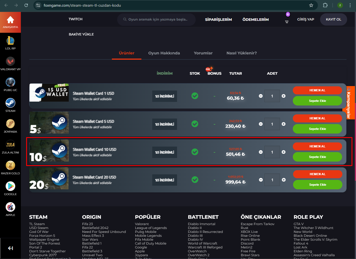Open PUBG UC sidebar icon
Image resolution: width=356 pixels, height=259 pixels.
coord(10,82)
